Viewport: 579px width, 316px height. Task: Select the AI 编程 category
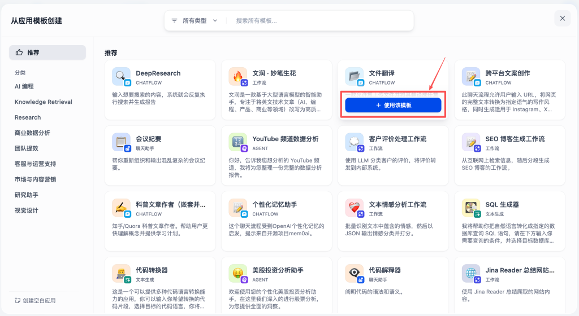[24, 86]
